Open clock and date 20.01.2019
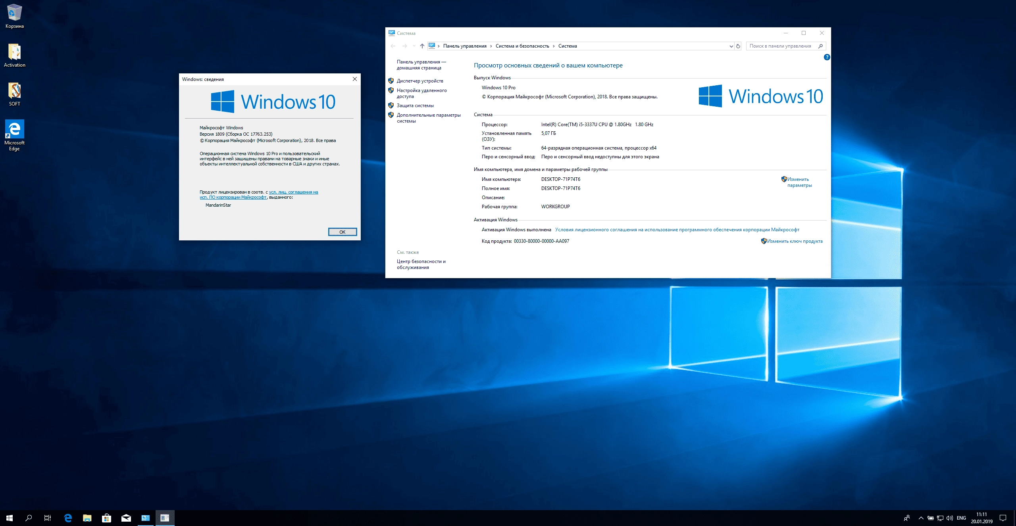Screen dimensions: 1016x526 click(x=981, y=518)
